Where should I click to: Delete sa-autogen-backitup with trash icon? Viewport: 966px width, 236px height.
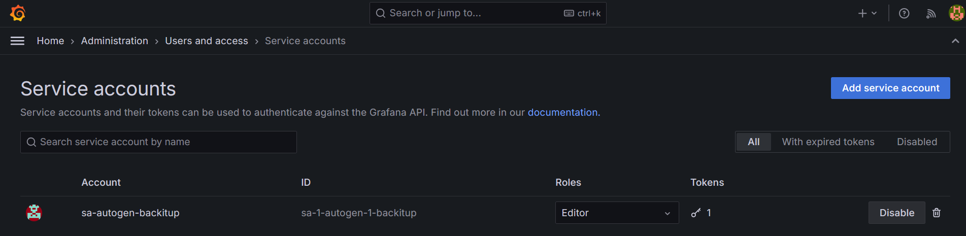pos(937,213)
